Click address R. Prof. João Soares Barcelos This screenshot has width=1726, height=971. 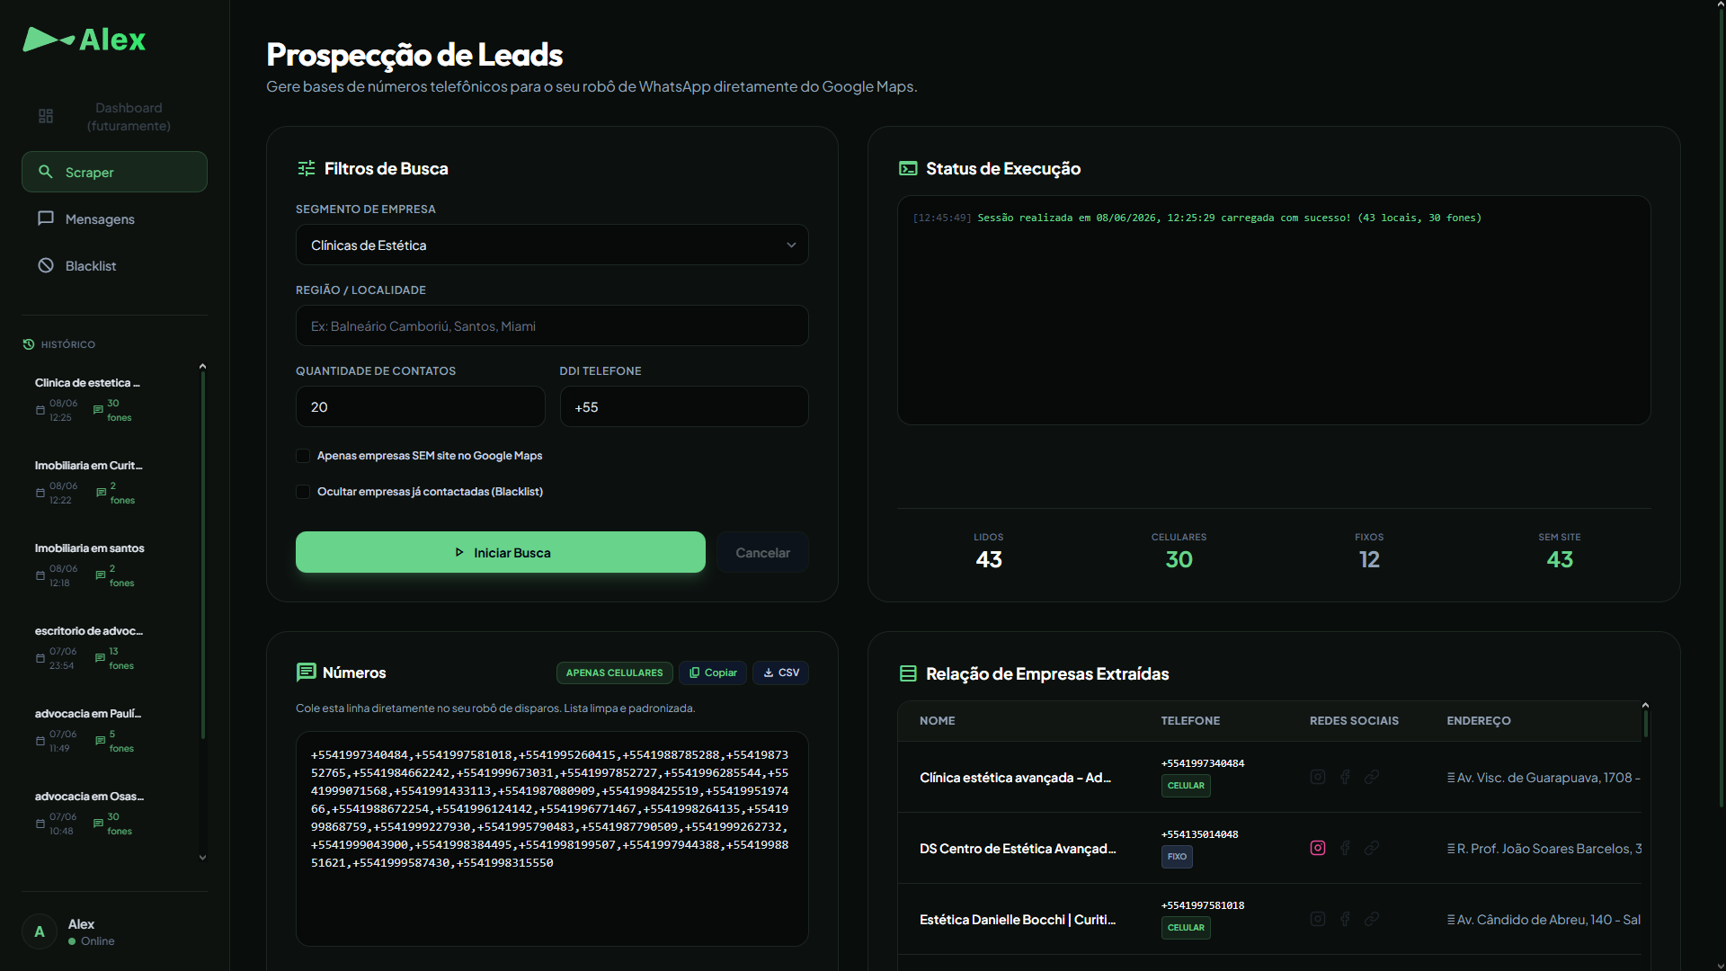point(1544,849)
